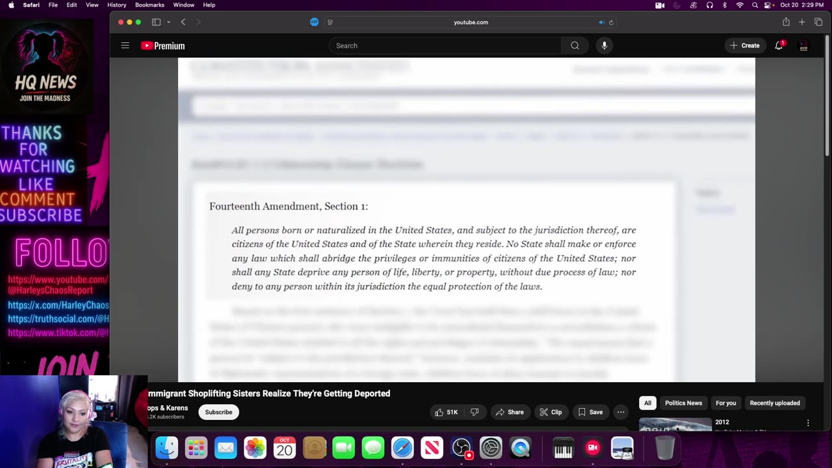
Task: Open the Safari application menu
Action: pyautogui.click(x=31, y=5)
